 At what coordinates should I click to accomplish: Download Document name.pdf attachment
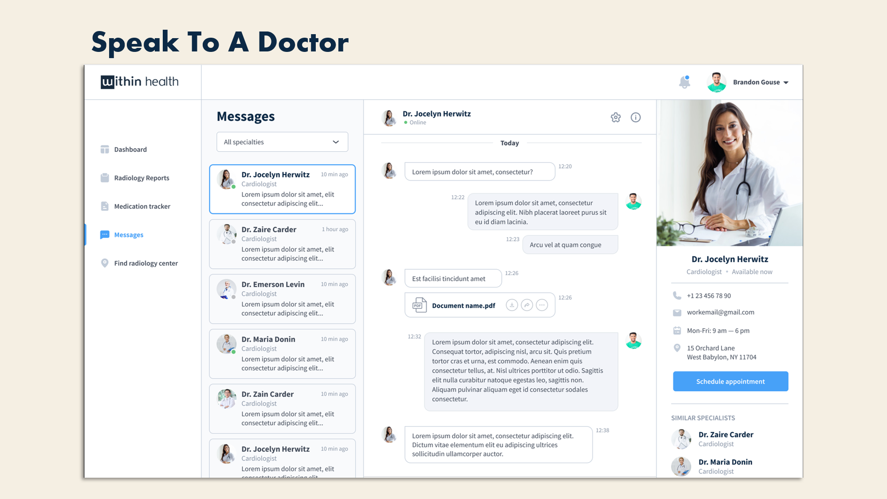512,305
